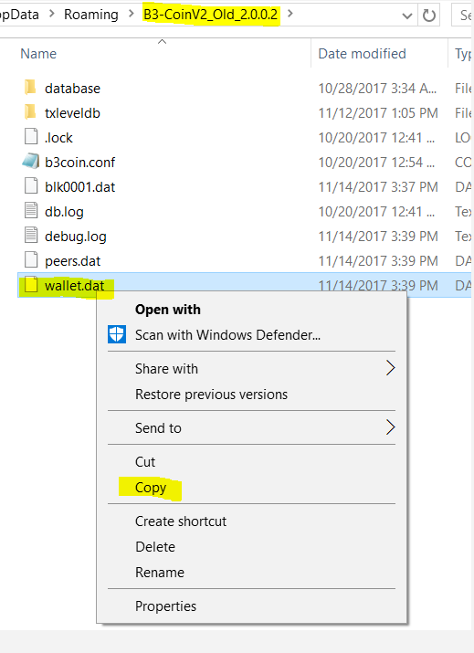Viewport: 474px width, 653px height.
Task: Sort by Date modified column header
Action: 362,54
